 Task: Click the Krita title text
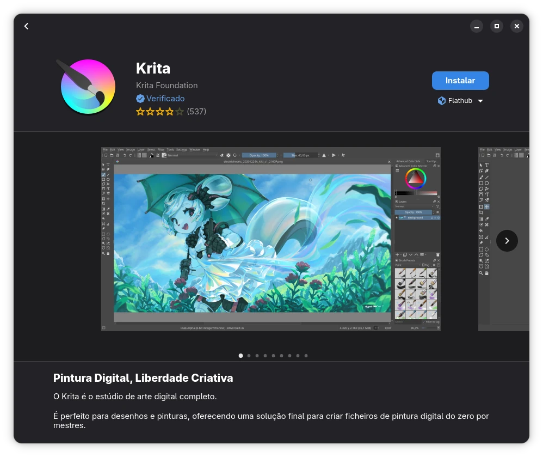153,68
